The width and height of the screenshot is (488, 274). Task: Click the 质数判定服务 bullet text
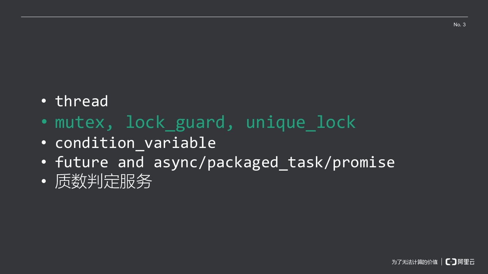pos(103,181)
